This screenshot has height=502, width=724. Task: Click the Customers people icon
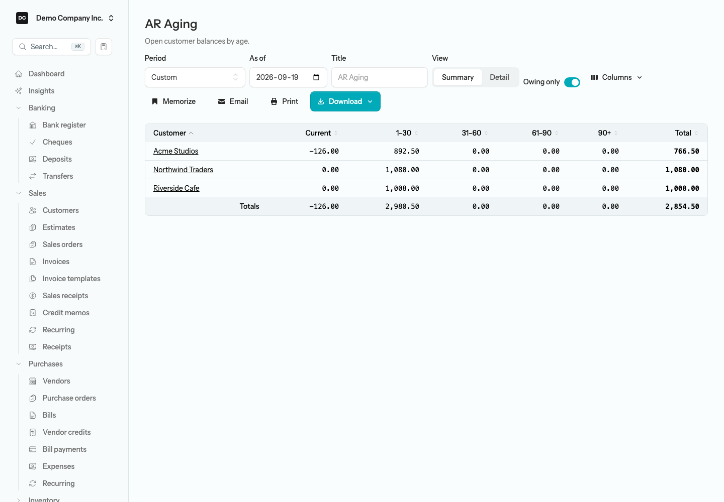coord(33,210)
